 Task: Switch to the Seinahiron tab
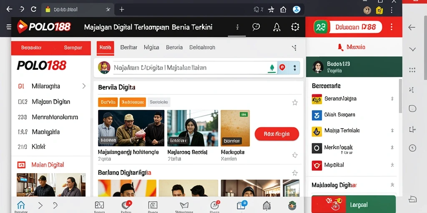(x=202, y=47)
